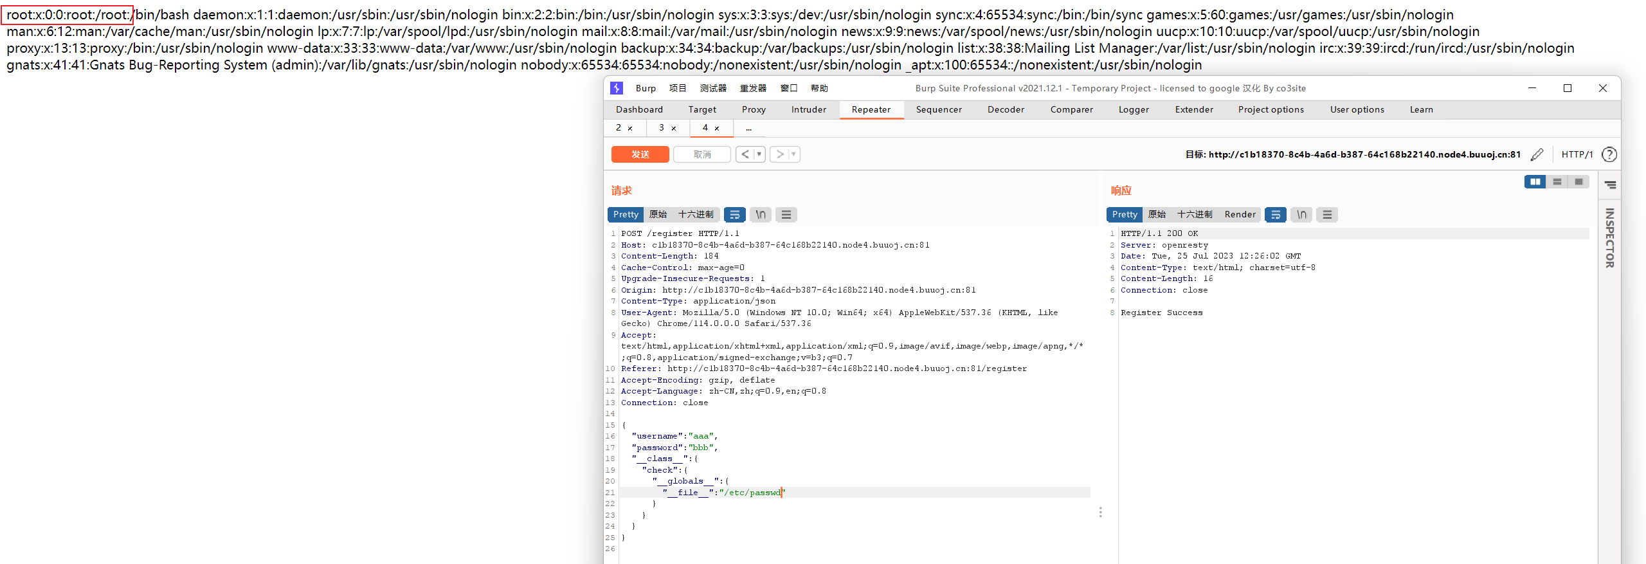
Task: Switch request view to 十六进制 (hex)
Action: point(696,215)
